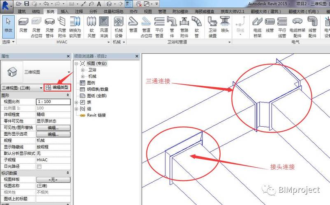Open the 插入 ribbon tab
Image resolution: width=330 pixels, height=205 pixels.
[65, 11]
